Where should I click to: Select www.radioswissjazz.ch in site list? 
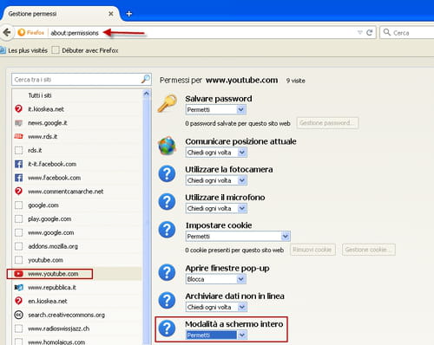click(77, 329)
